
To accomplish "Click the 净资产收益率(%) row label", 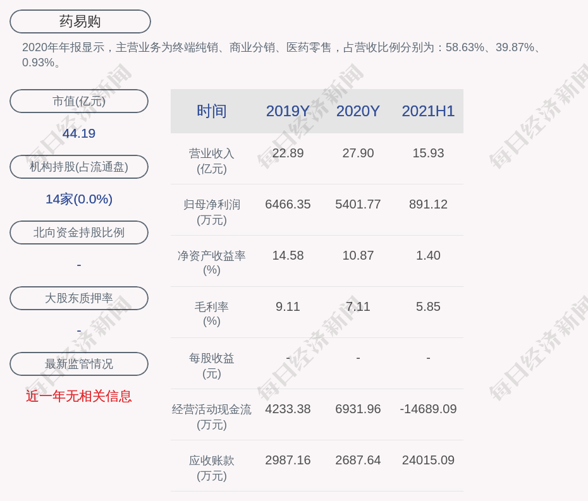I will 212,263.
